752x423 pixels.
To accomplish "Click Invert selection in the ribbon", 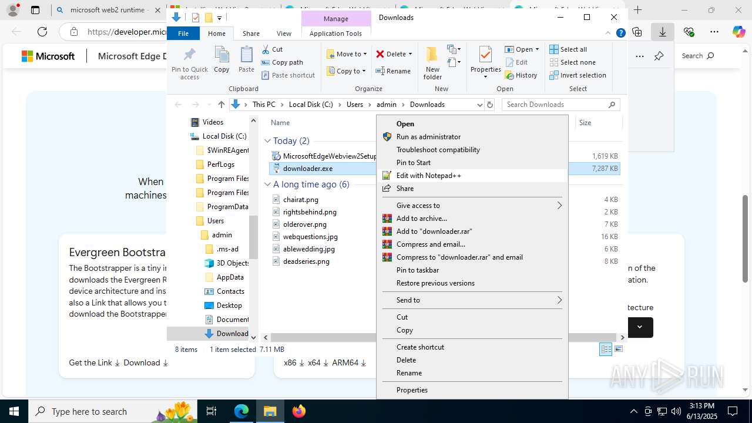I will coord(578,75).
